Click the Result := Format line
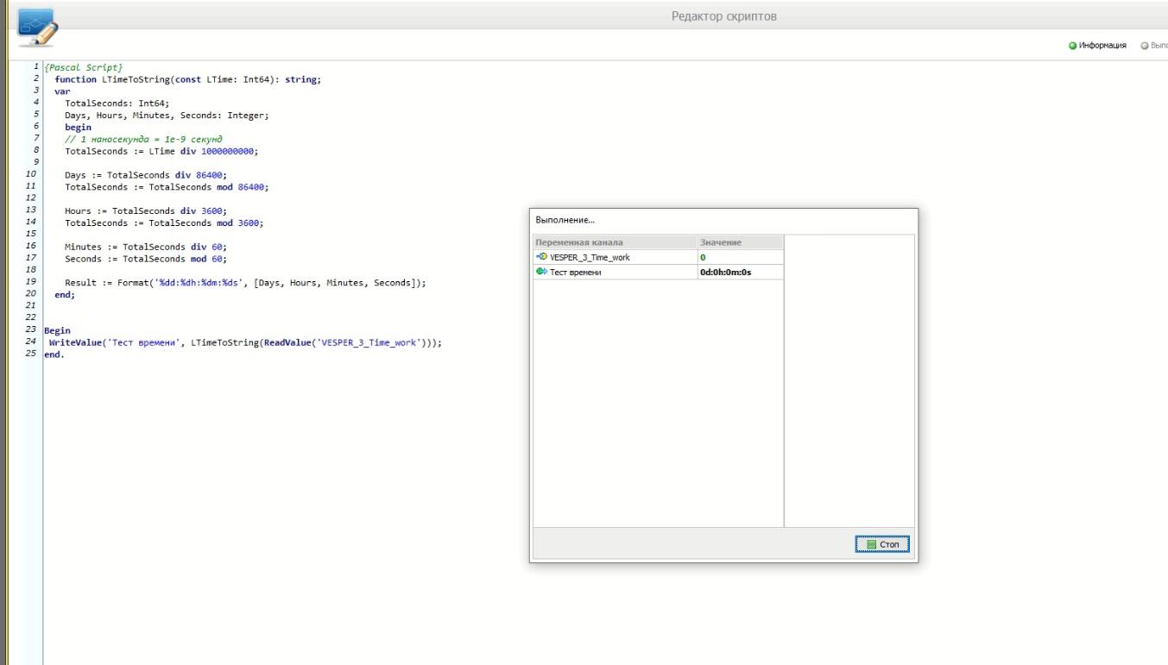 [x=245, y=283]
